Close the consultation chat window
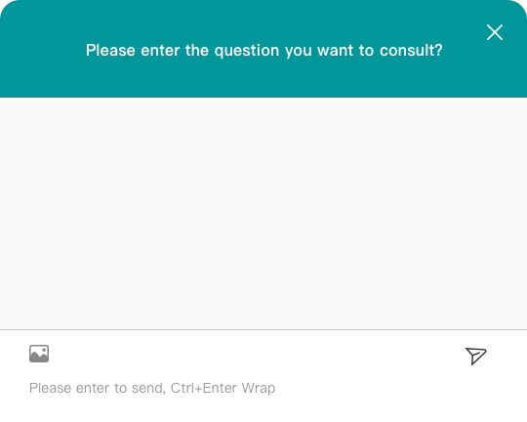The width and height of the screenshot is (527, 422). coord(495,32)
